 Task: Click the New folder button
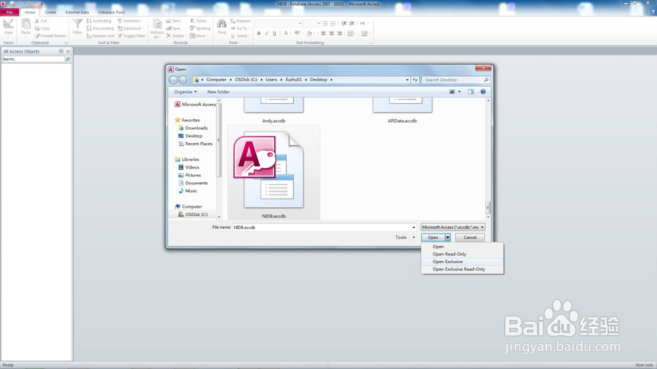coord(218,92)
